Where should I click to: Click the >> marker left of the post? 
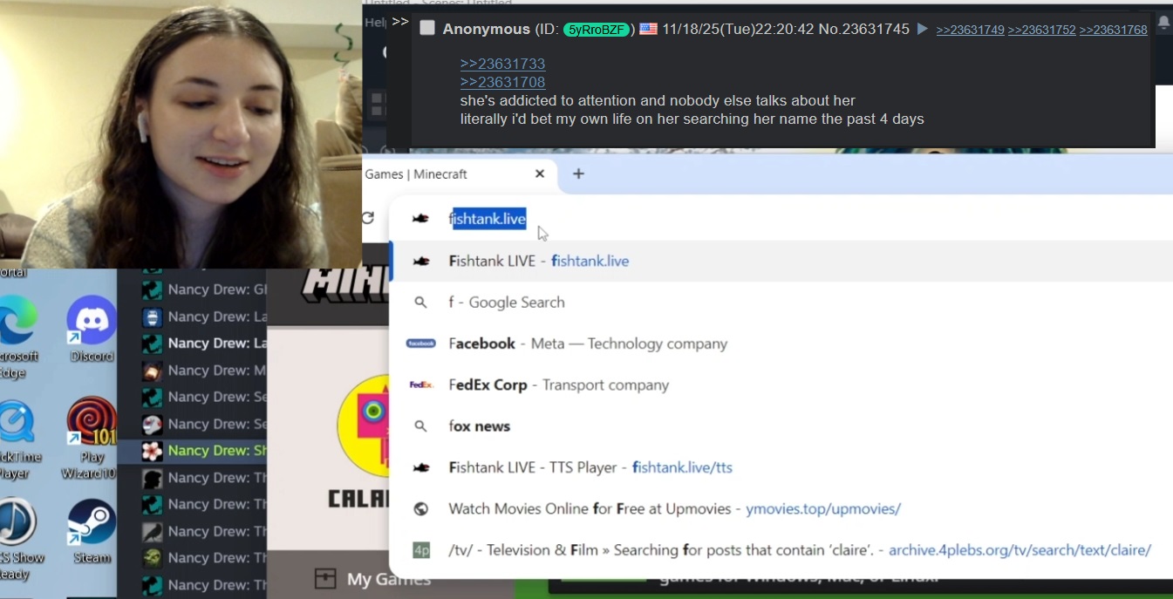coord(400,21)
